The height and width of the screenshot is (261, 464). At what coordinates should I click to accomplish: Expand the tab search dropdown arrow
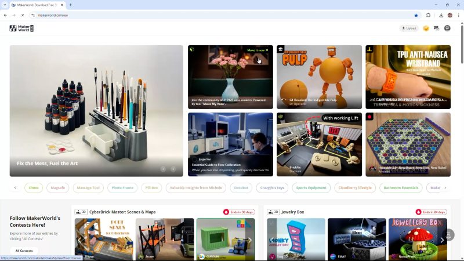[5, 5]
